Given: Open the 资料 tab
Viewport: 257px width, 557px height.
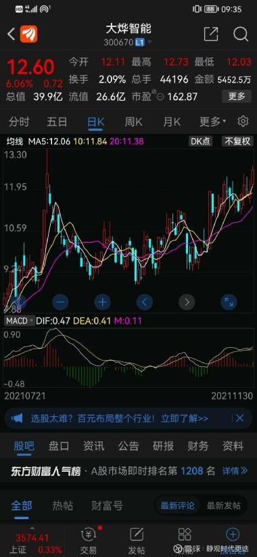Looking at the screenshot, I should 233,445.
